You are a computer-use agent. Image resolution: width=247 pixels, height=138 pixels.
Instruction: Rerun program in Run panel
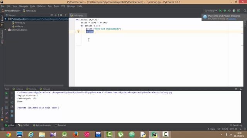pyautogui.click(x=7, y=93)
